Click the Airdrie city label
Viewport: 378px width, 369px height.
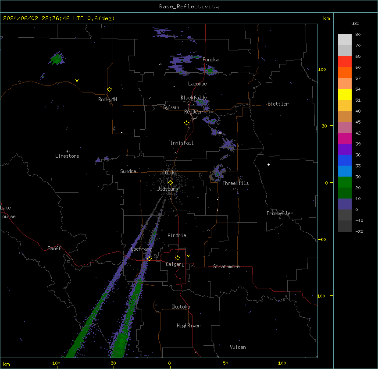click(x=177, y=235)
